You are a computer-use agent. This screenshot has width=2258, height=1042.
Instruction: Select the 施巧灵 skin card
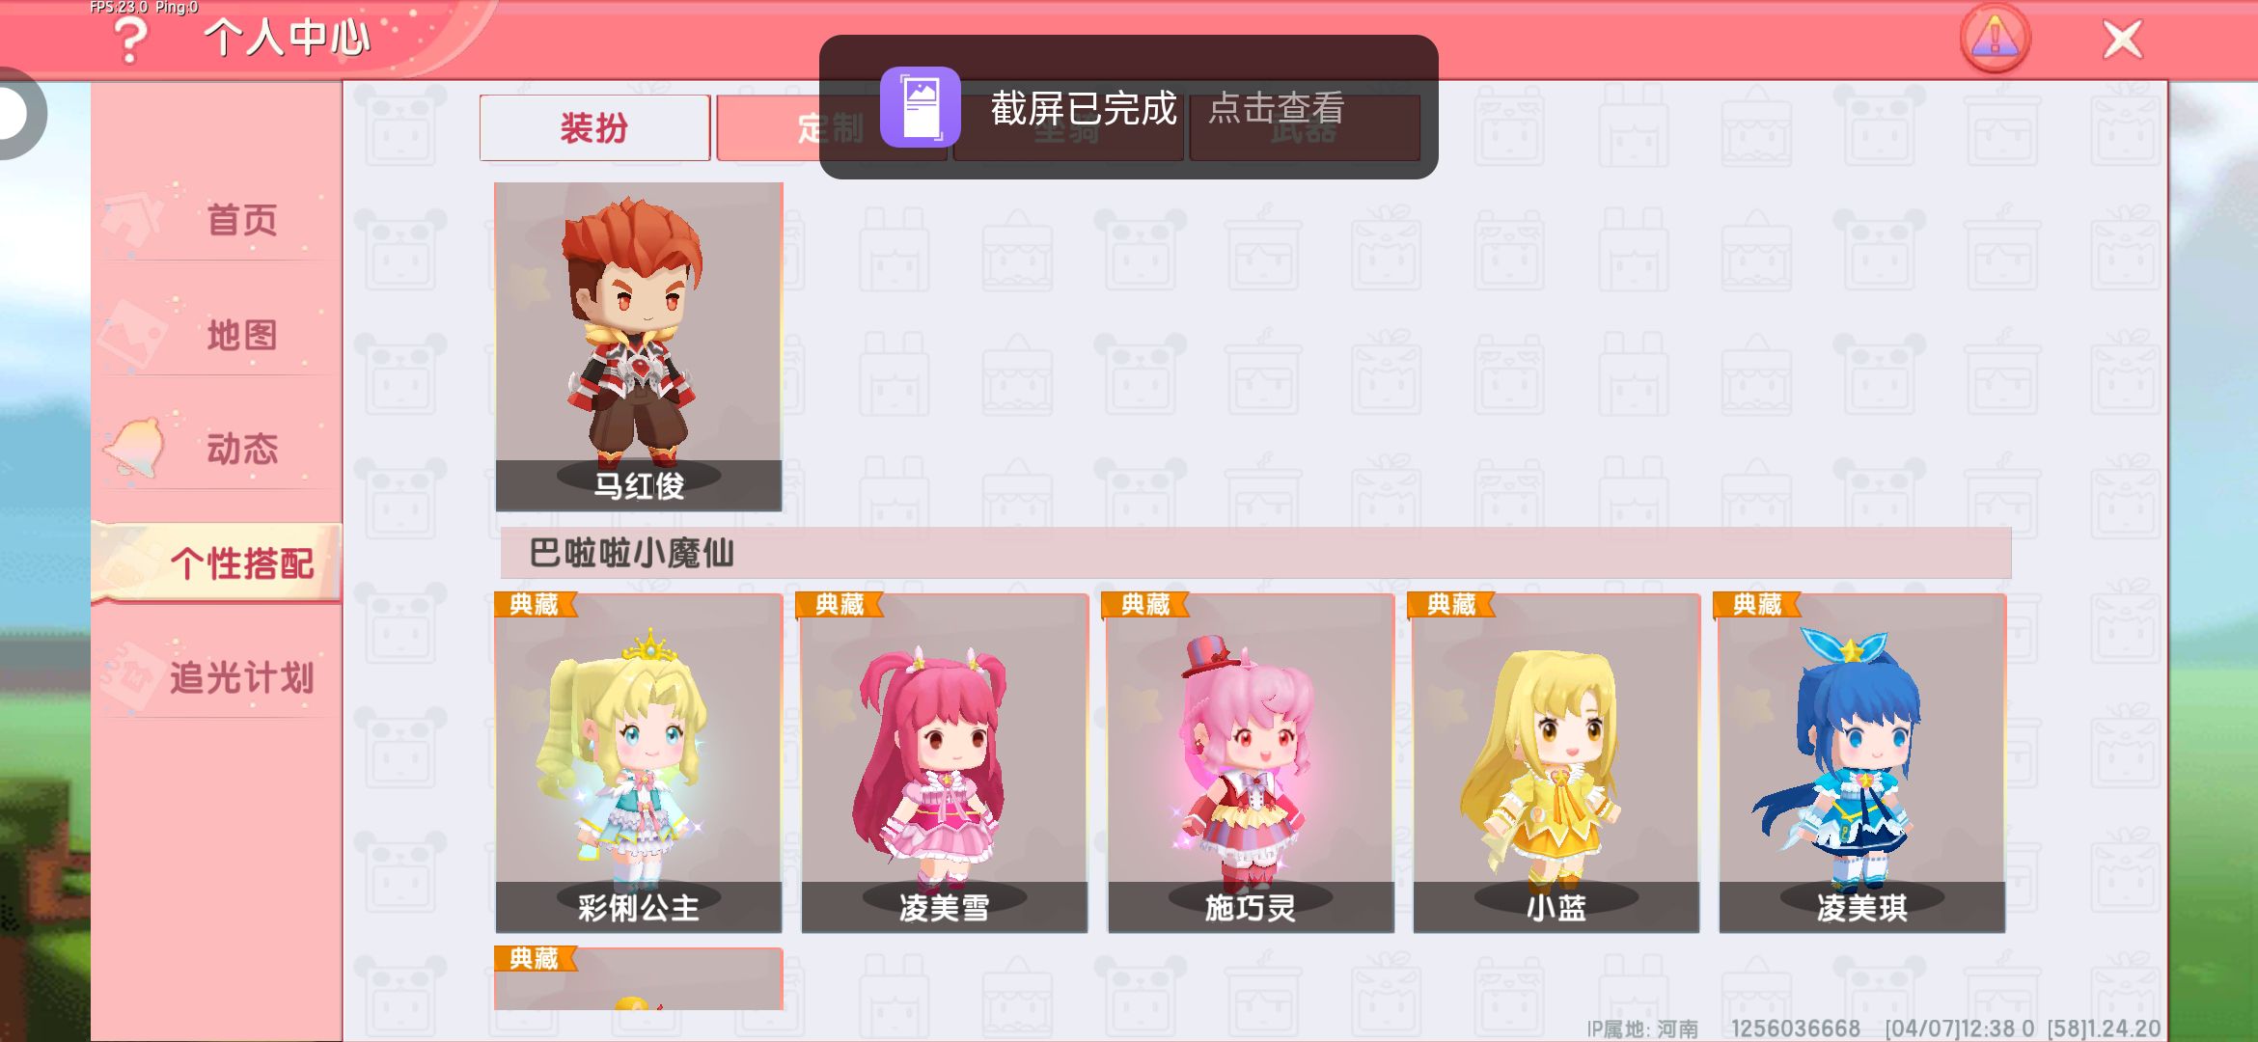coord(1251,762)
